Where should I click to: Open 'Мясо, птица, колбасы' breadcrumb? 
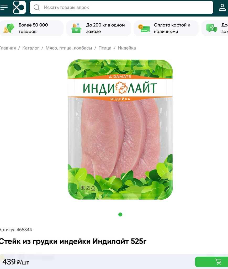coord(69,48)
